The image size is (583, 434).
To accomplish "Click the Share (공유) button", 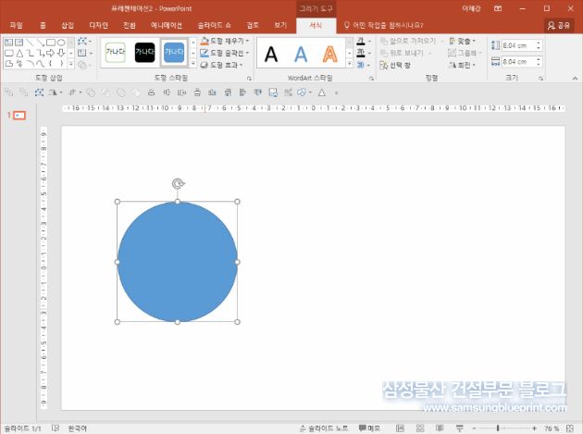I will (559, 25).
